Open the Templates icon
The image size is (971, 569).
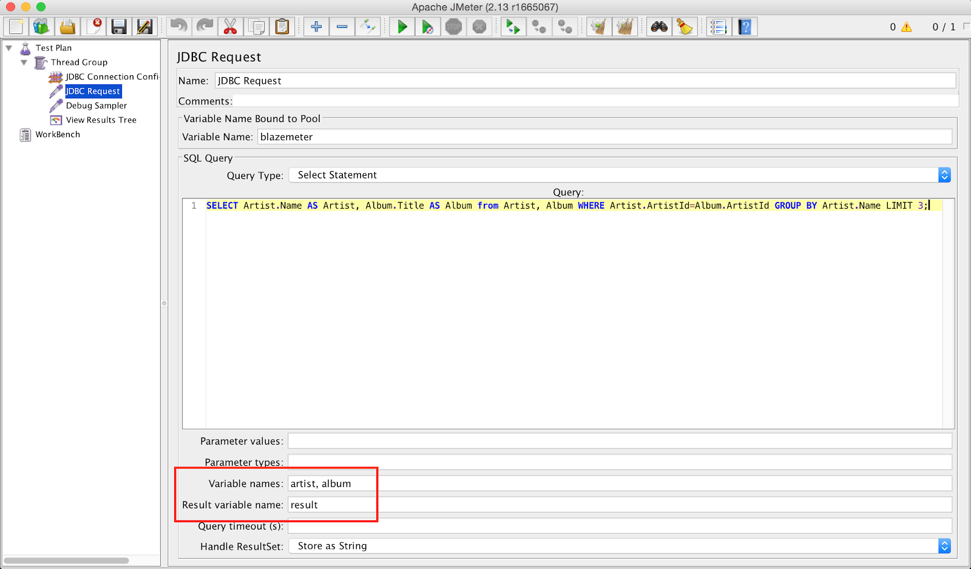[x=41, y=27]
